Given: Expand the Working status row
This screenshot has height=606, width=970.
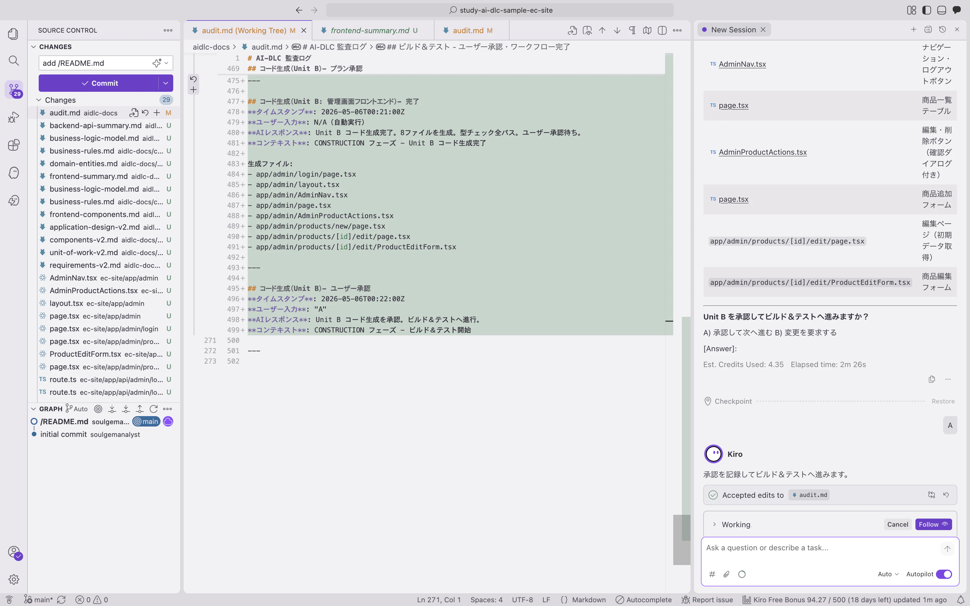Looking at the screenshot, I should pos(714,525).
